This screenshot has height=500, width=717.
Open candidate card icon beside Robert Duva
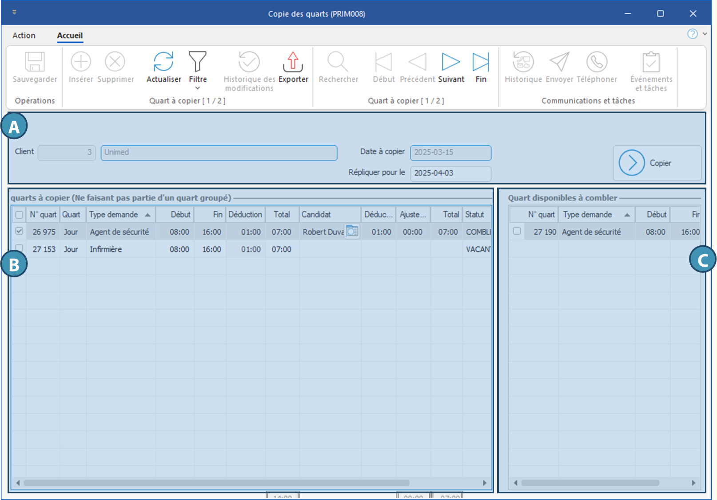[352, 231]
